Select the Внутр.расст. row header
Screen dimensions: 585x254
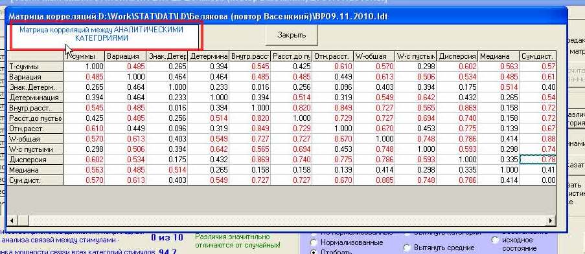36,108
